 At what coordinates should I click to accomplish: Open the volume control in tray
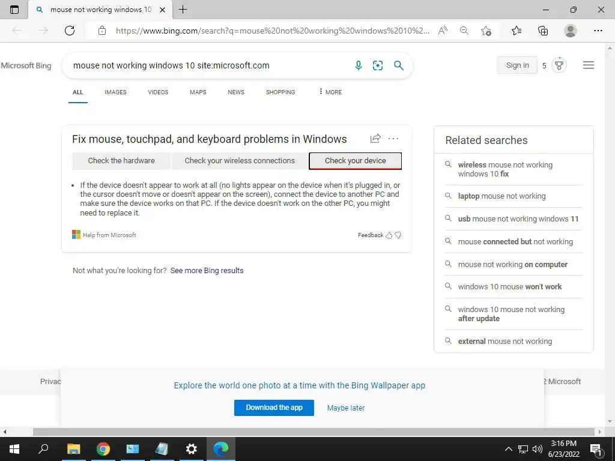click(538, 449)
